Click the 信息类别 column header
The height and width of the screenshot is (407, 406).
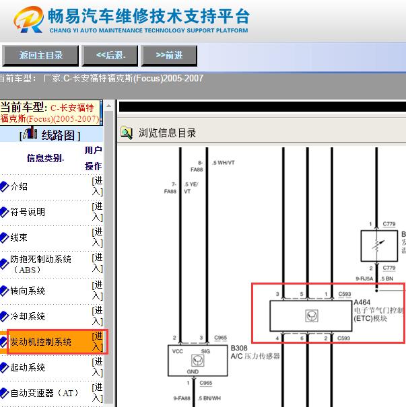46,158
